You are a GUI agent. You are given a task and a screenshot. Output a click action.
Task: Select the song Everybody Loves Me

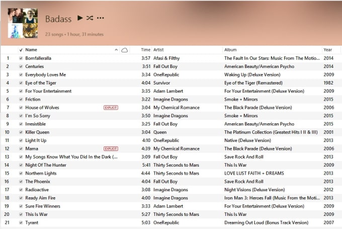point(46,74)
